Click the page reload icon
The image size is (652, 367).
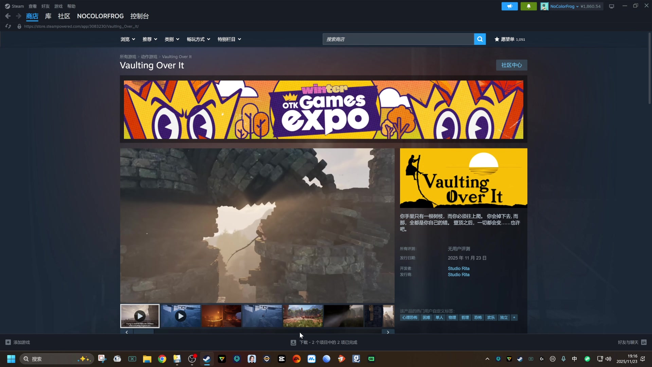(8, 26)
